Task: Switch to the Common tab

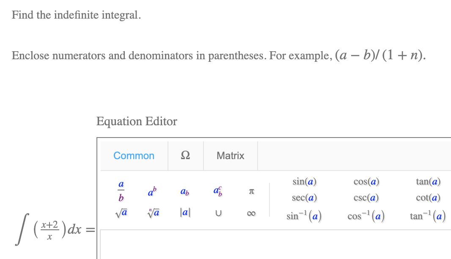Action: tap(134, 156)
